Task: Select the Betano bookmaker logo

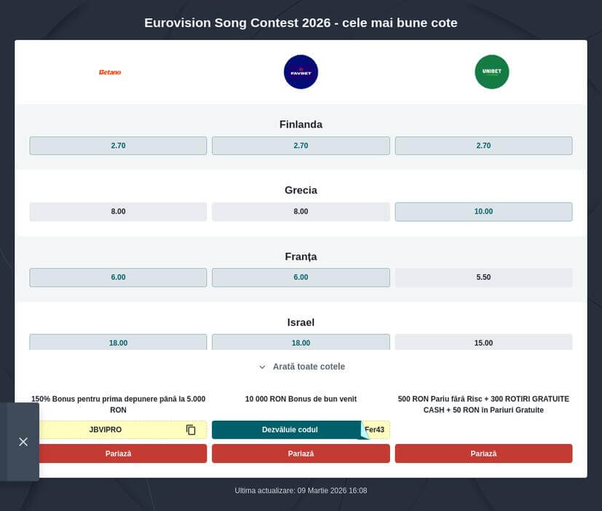Action: click(109, 71)
